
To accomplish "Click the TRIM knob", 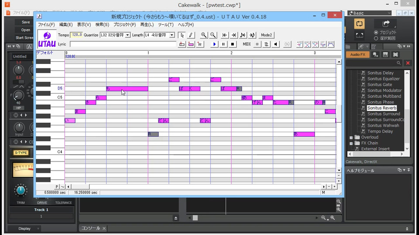I will click(21, 190).
